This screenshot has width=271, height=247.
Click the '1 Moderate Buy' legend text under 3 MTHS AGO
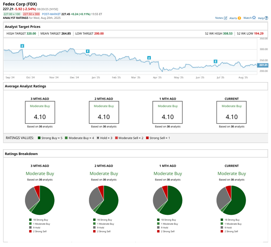pos(41,224)
